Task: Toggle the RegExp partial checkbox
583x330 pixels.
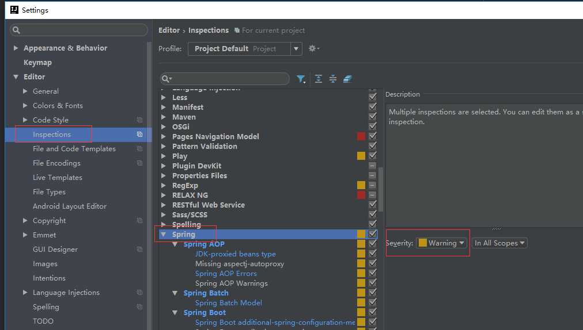Action: (373, 185)
